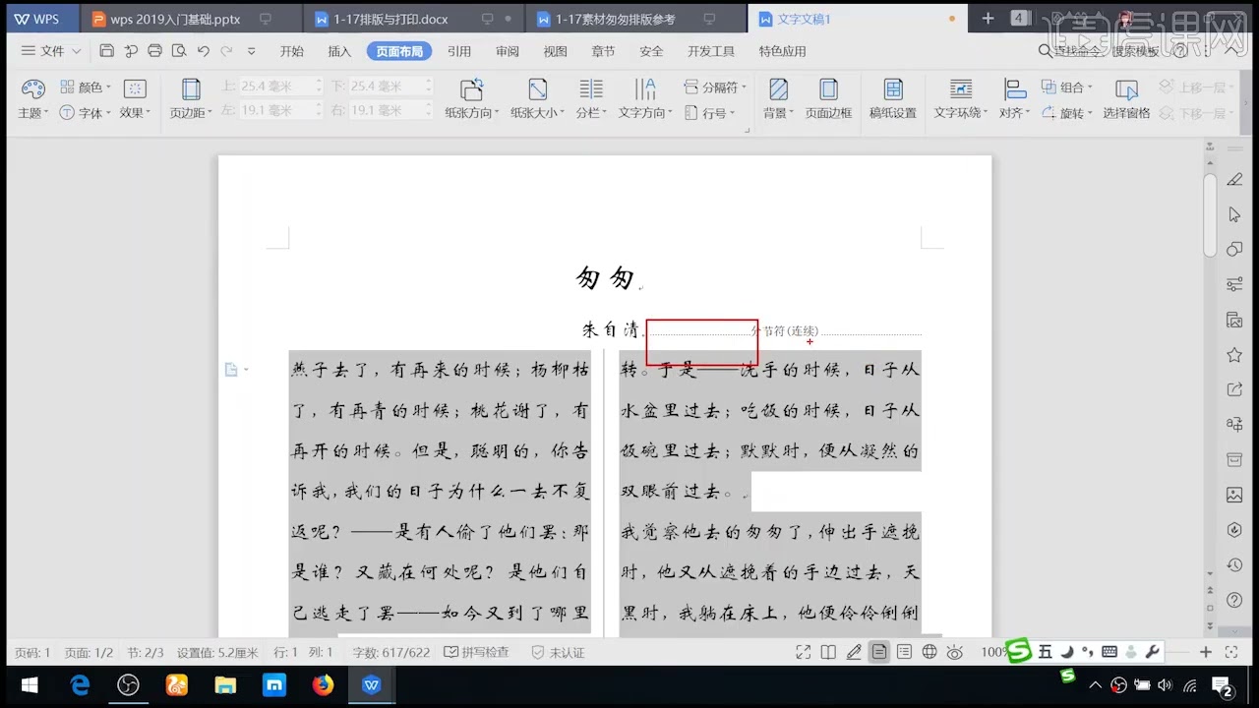Viewport: 1259px width, 708px height.
Task: Click 未认证 unverified status label
Action: pos(558,652)
